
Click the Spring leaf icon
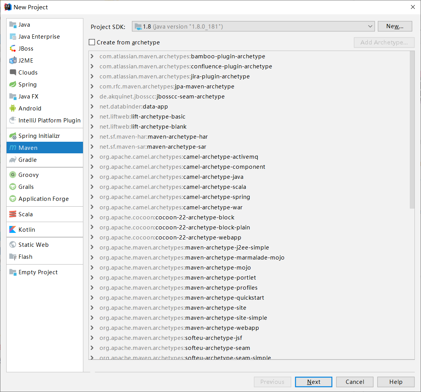13,84
